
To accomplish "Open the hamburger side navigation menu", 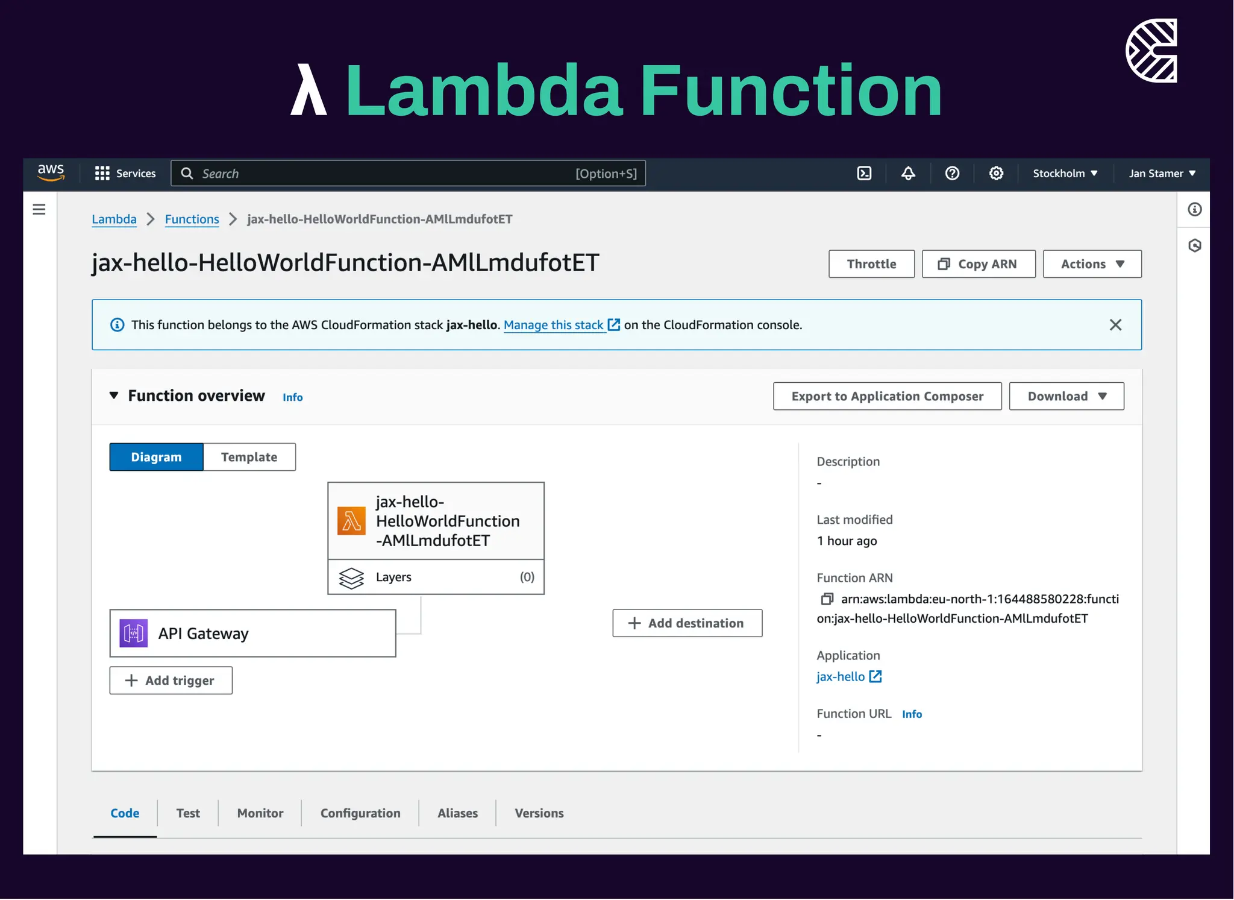I will (39, 209).
